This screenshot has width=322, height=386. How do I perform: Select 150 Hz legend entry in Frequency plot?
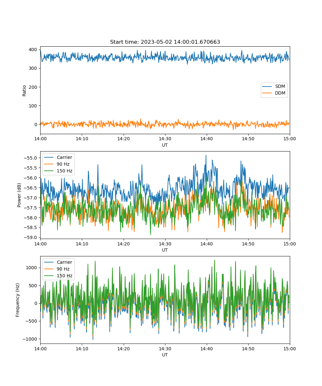click(64, 276)
